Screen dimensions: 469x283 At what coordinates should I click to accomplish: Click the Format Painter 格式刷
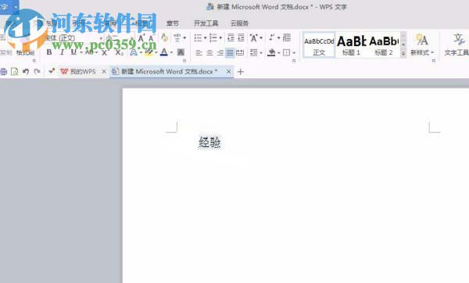(26, 53)
